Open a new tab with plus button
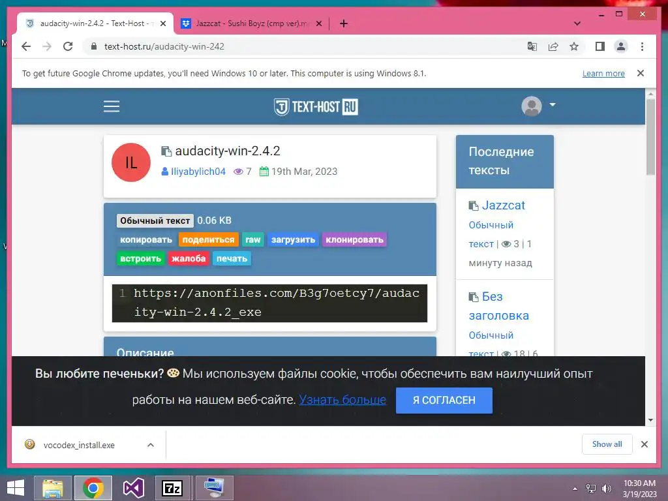668x501 pixels. (x=344, y=23)
